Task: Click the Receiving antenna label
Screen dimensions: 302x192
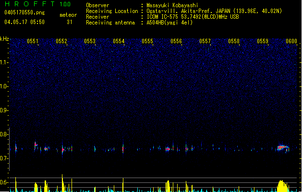Action: 110,23
